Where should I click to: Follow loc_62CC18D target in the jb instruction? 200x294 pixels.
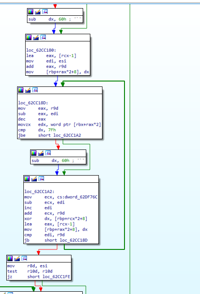[x=74, y=240]
